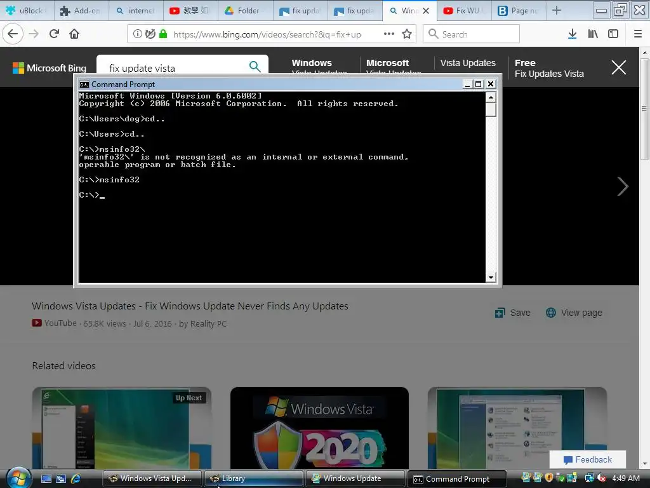Click Command Prompt scrollbar up arrow
Screen dimensions: 650x488
tap(491, 97)
